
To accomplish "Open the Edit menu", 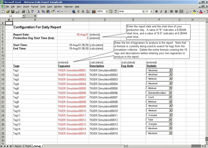I will (x=13, y=7).
